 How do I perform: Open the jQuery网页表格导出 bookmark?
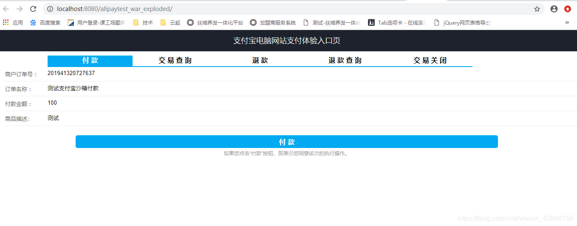(x=462, y=22)
